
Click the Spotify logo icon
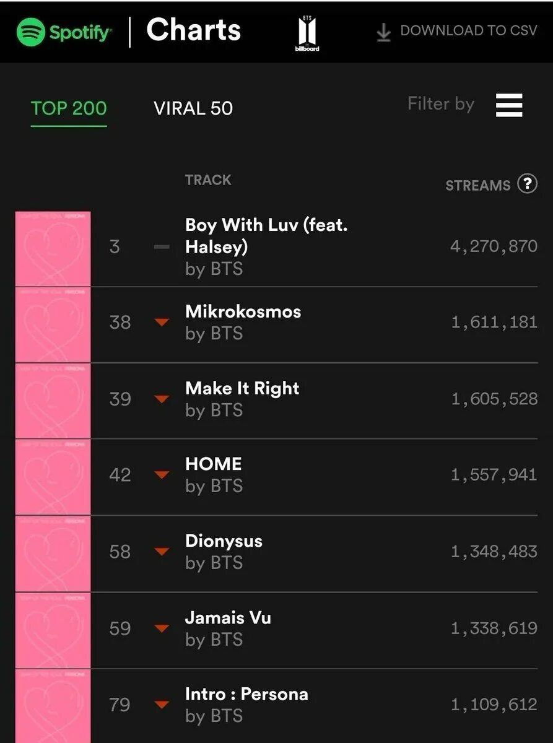point(31,31)
